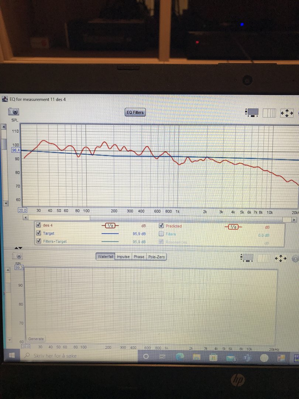Open the EQ Filters panel
Screen dimensions: 299x399
click(135, 112)
